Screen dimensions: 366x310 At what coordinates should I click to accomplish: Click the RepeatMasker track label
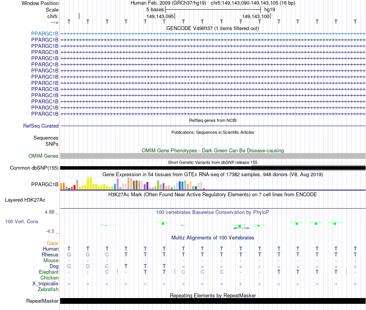[x=42, y=301]
